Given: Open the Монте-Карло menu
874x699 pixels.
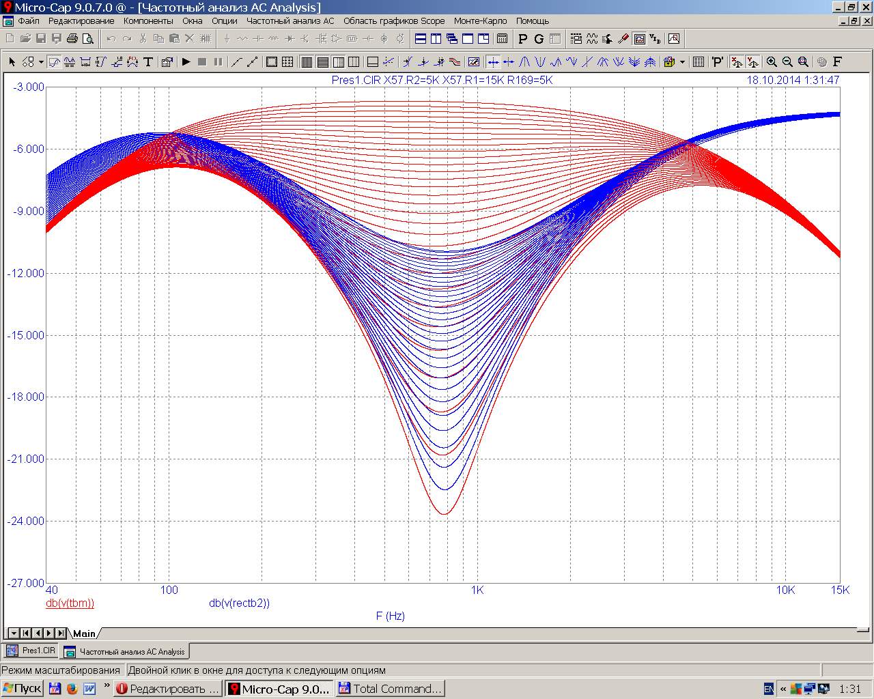Looking at the screenshot, I should coord(480,21).
